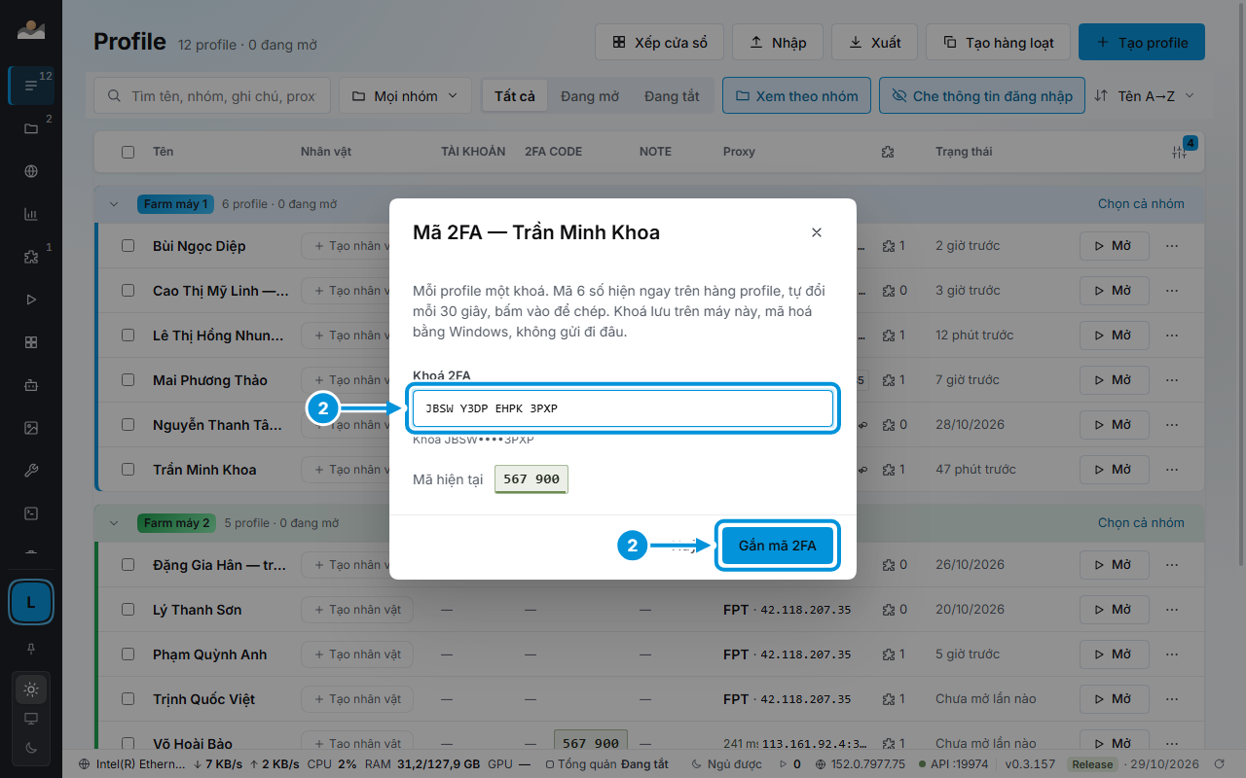Open the play automation icon in sidebar
Screen dimensions: 1246x778
pyautogui.click(x=31, y=300)
